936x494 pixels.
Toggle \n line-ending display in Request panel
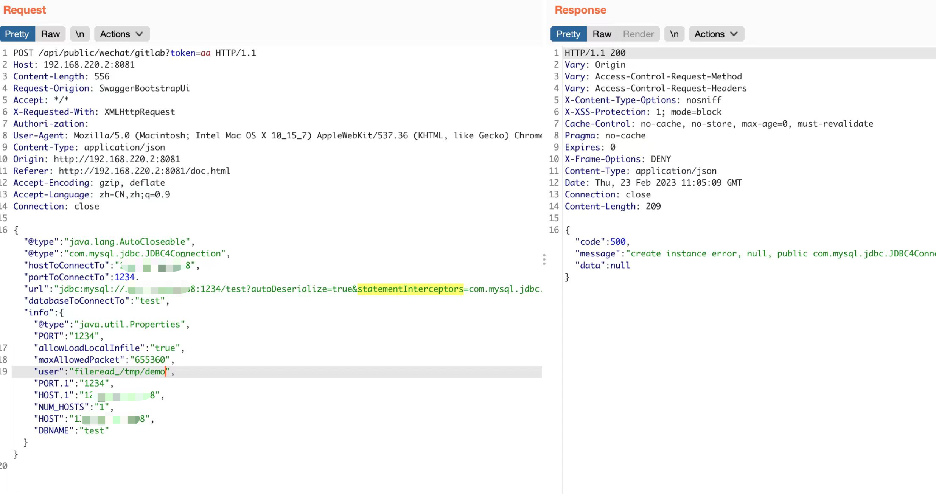(x=79, y=34)
